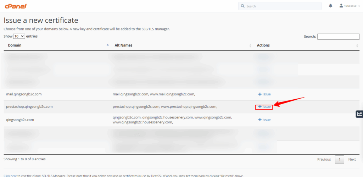Viewport: 363px width, 177px height.
Task: Select the prestashop.qingsongb2c.com domain cell
Action: coord(29,106)
